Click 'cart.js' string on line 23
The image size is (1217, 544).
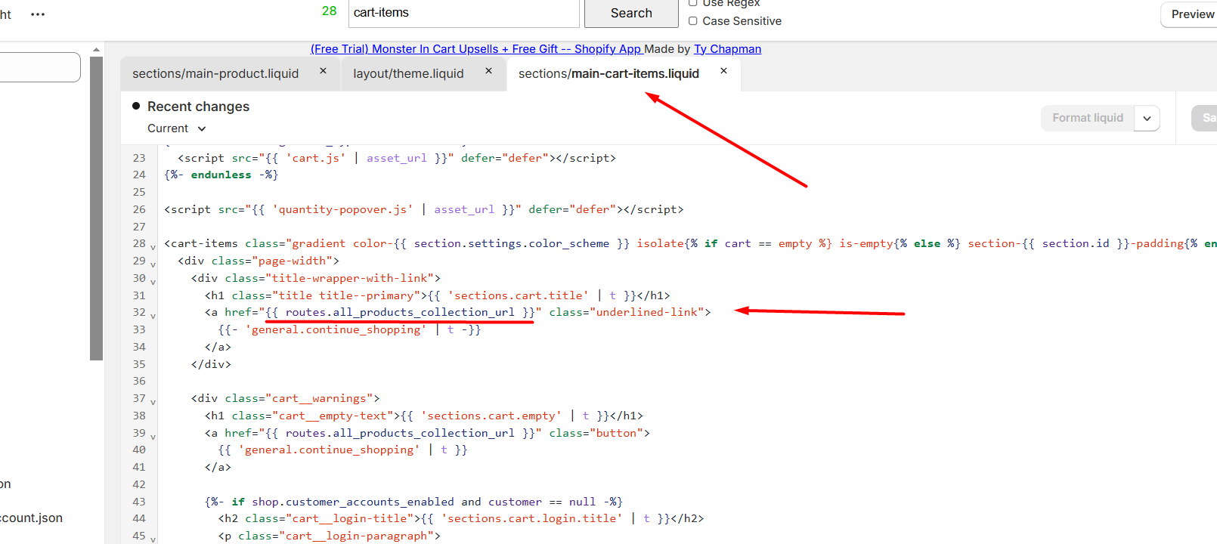point(315,158)
